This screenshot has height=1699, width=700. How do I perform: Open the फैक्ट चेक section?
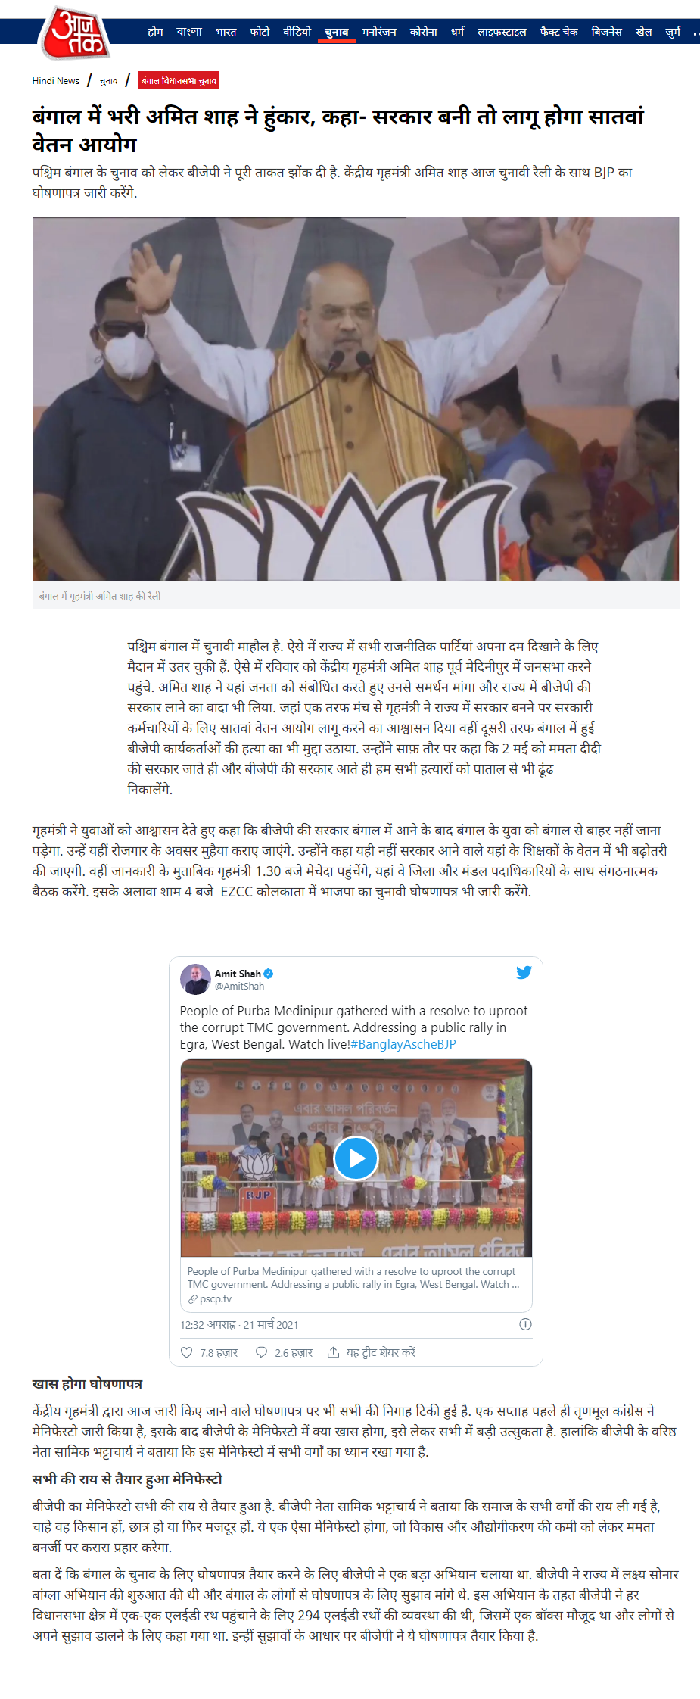pos(558,32)
